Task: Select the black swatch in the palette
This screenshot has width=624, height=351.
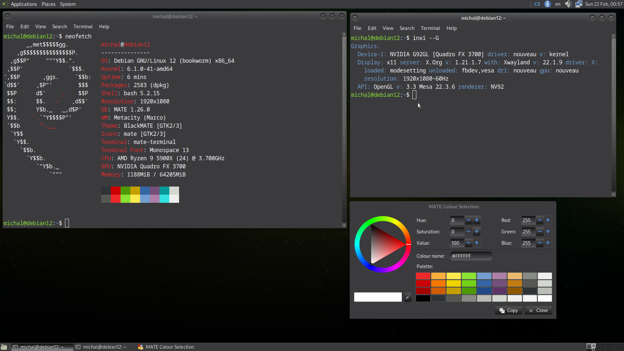Action: coord(423,298)
